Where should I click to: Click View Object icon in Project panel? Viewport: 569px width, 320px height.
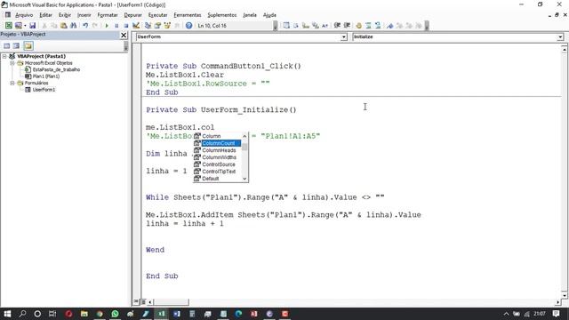pyautogui.click(x=16, y=45)
